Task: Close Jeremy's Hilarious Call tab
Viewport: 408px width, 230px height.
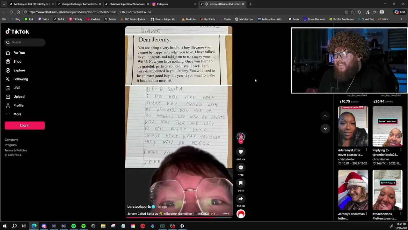Action: tap(243, 4)
